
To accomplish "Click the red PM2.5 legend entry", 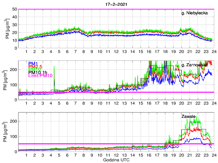I will pos(36,67).
